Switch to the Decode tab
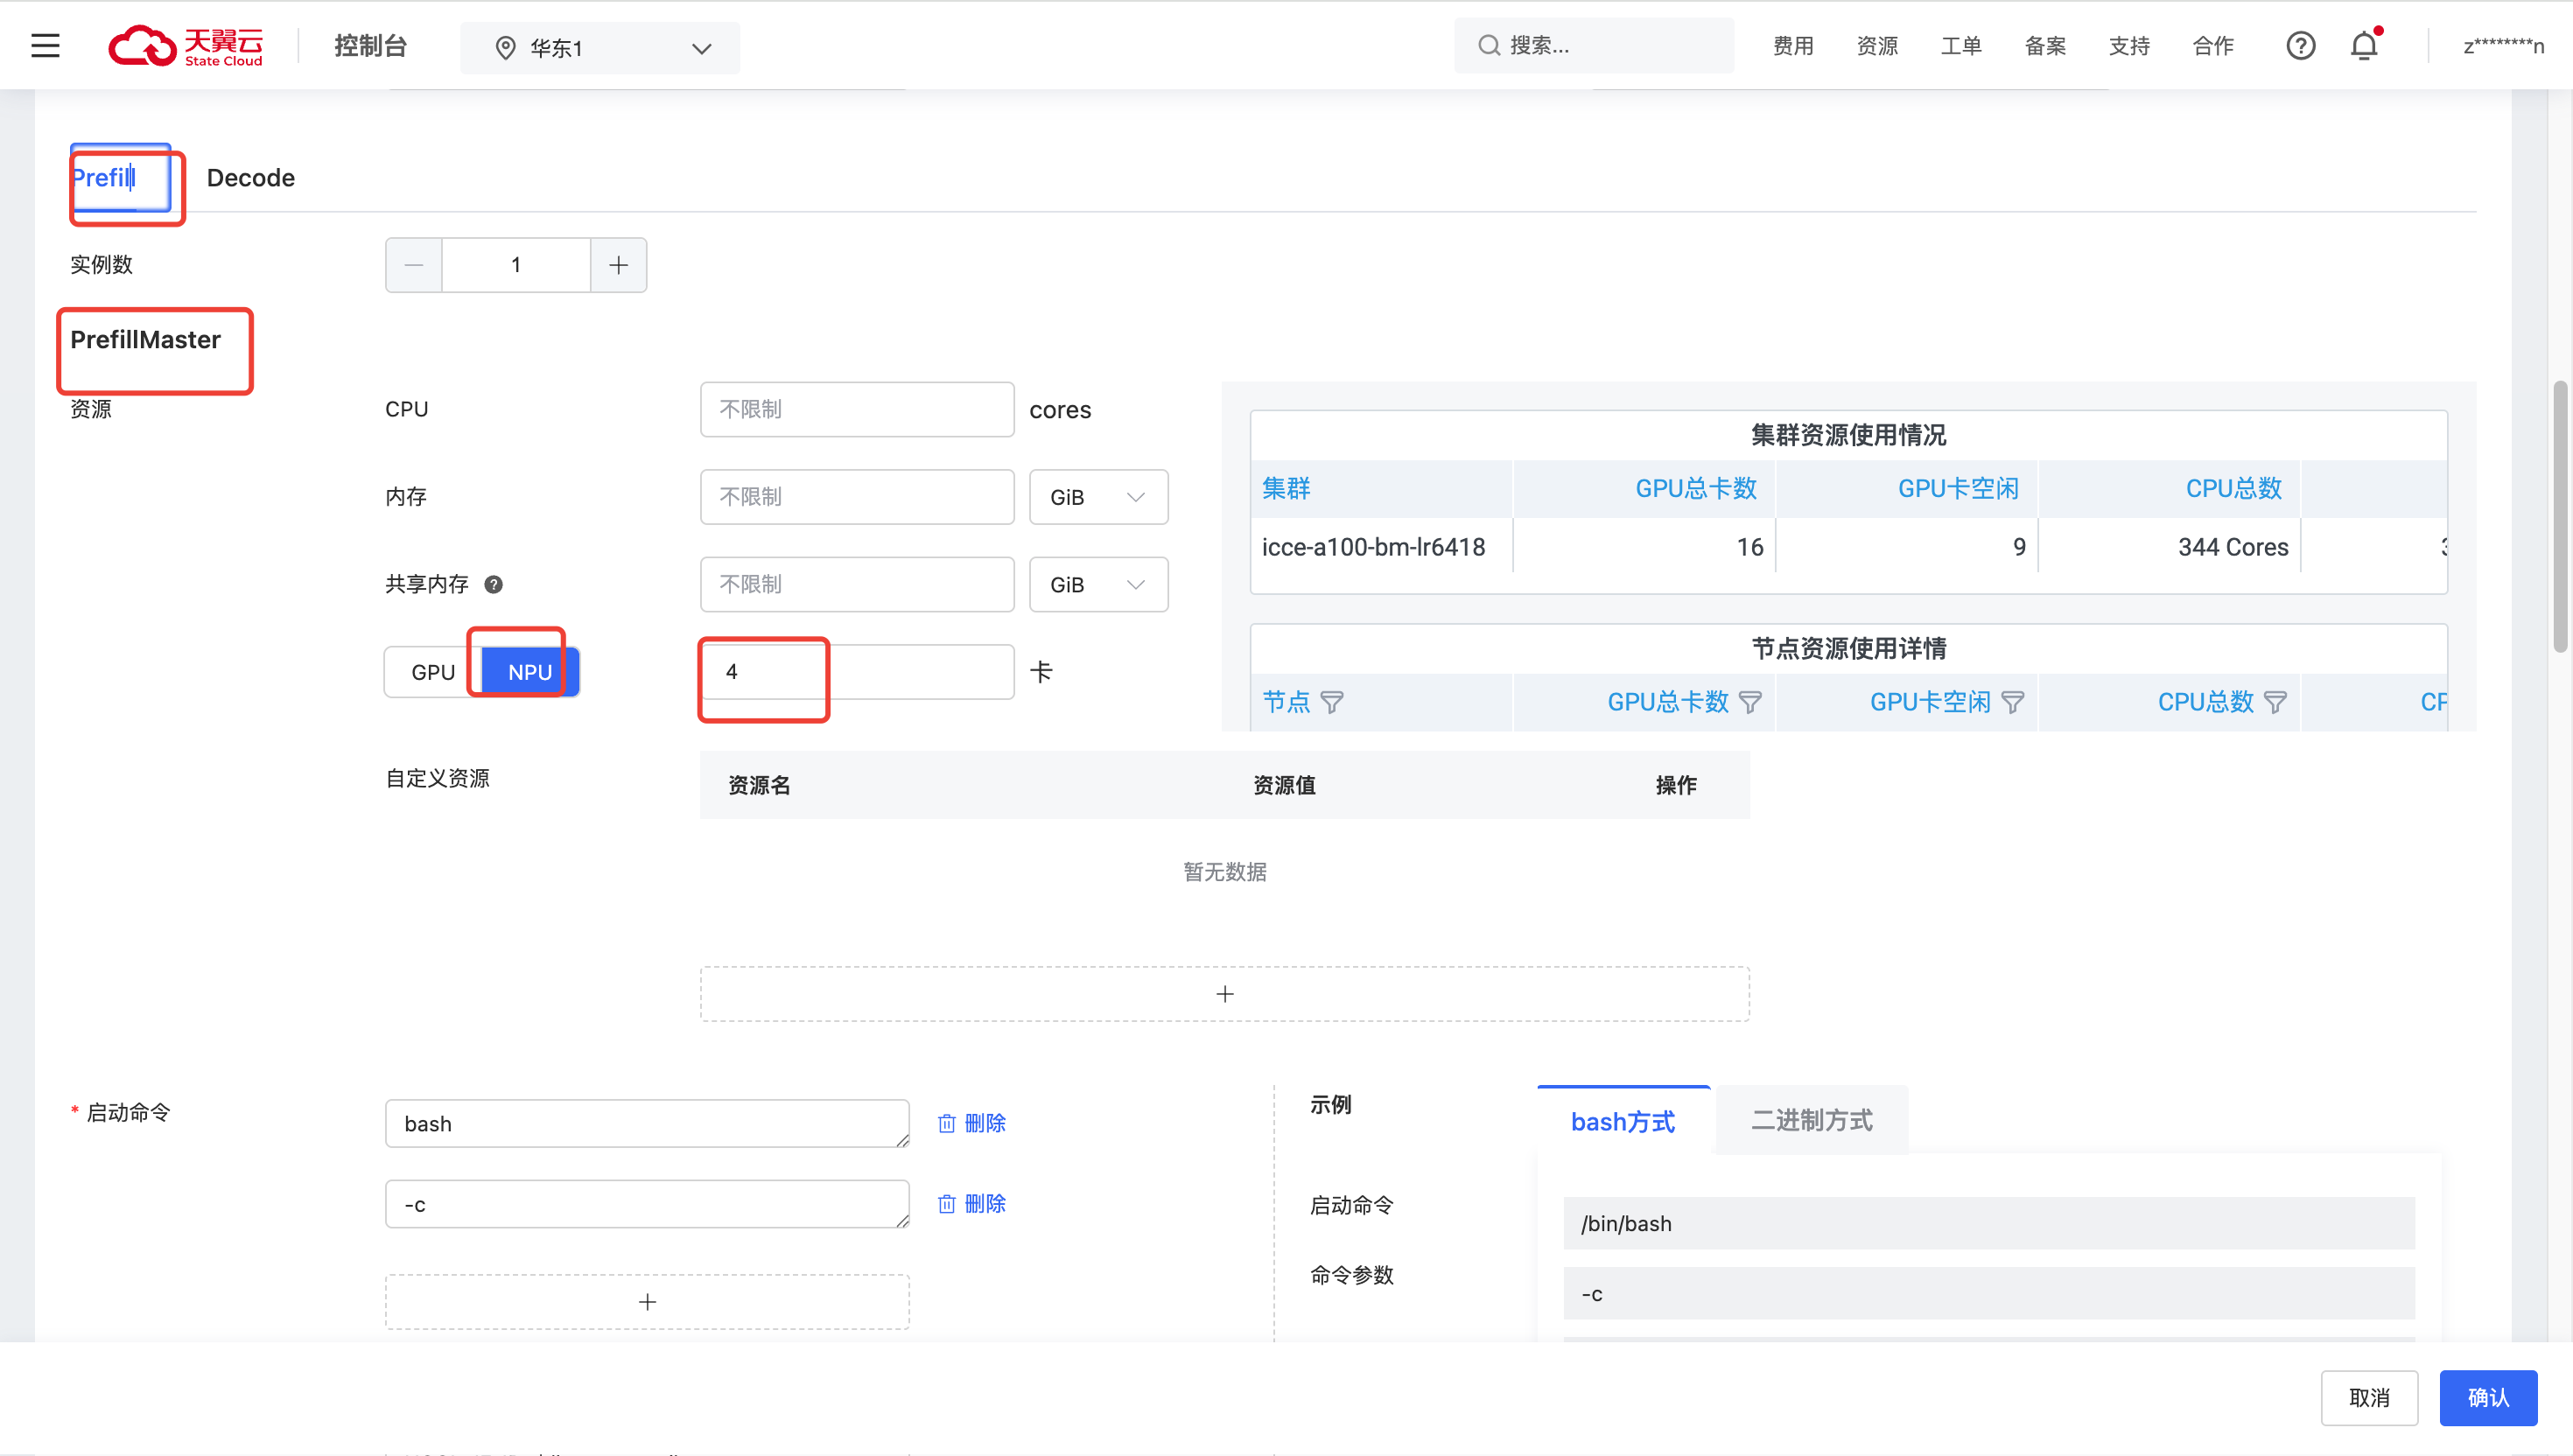This screenshot has width=2573, height=1456. (250, 178)
